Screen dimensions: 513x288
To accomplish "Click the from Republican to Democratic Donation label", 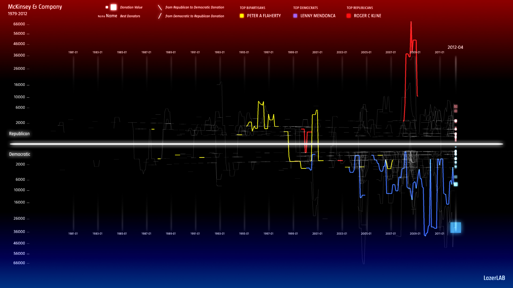I will (x=195, y=7).
